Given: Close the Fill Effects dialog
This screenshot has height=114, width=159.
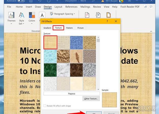Looking at the screenshot, I should (116, 21).
